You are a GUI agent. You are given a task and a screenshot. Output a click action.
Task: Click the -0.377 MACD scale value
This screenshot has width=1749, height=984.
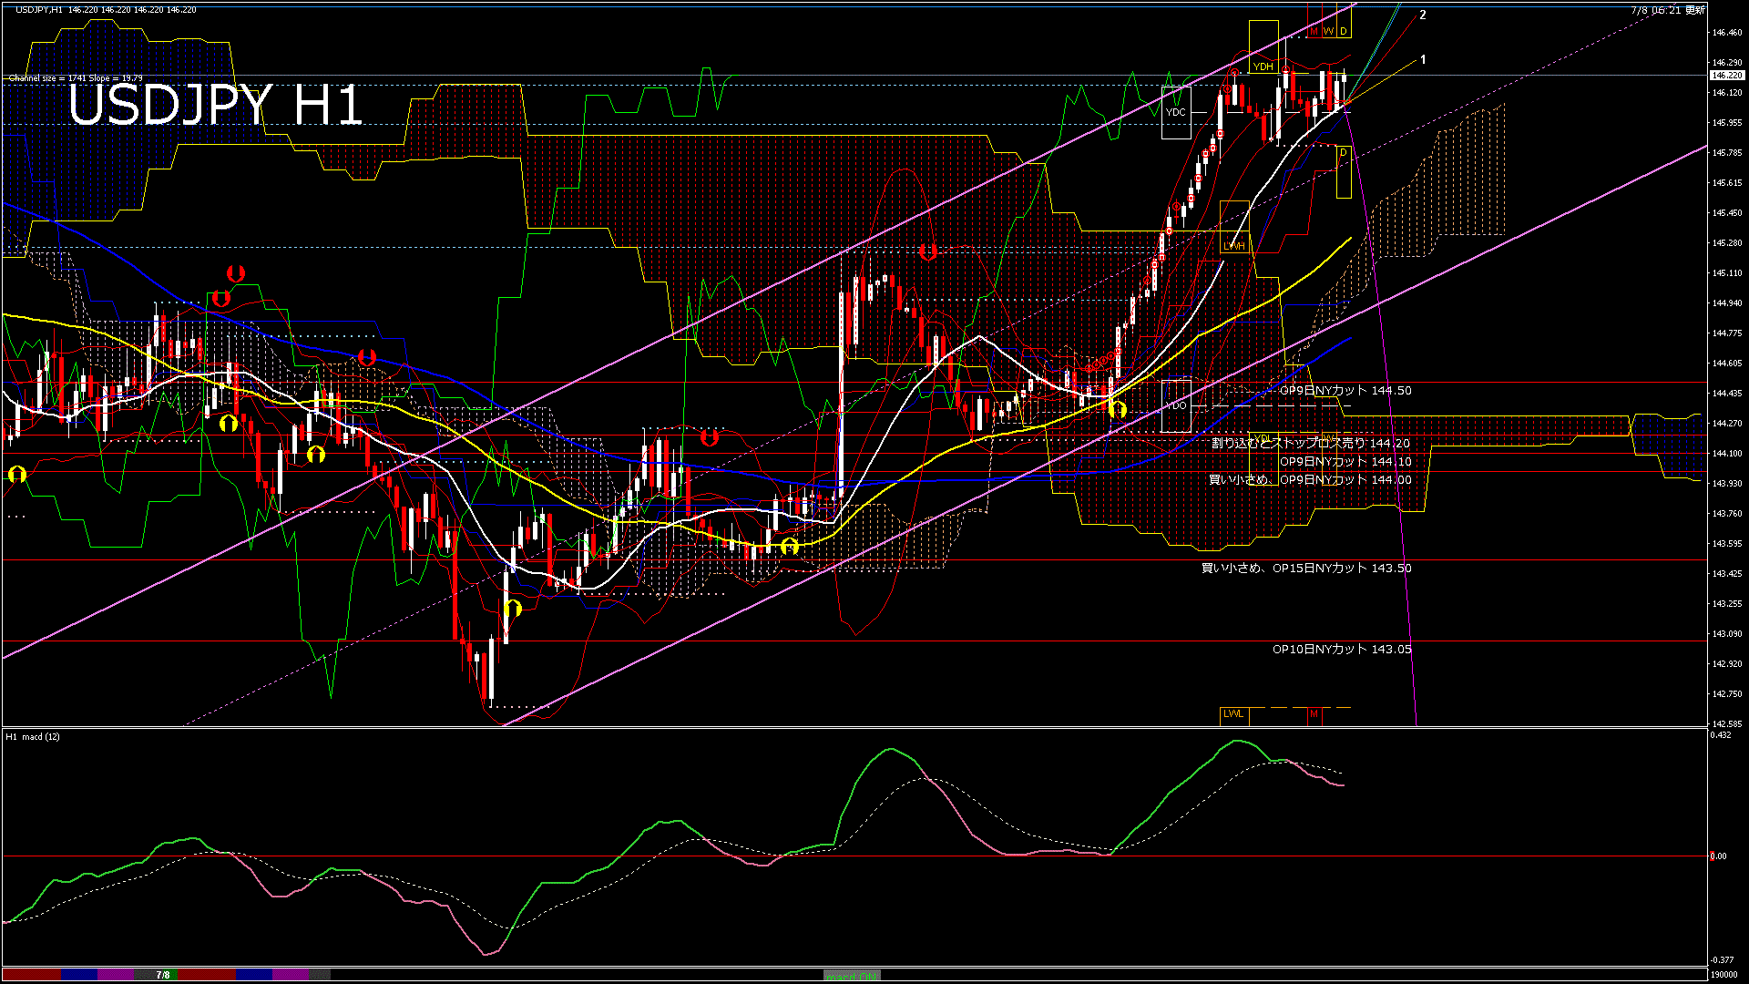tap(1723, 960)
